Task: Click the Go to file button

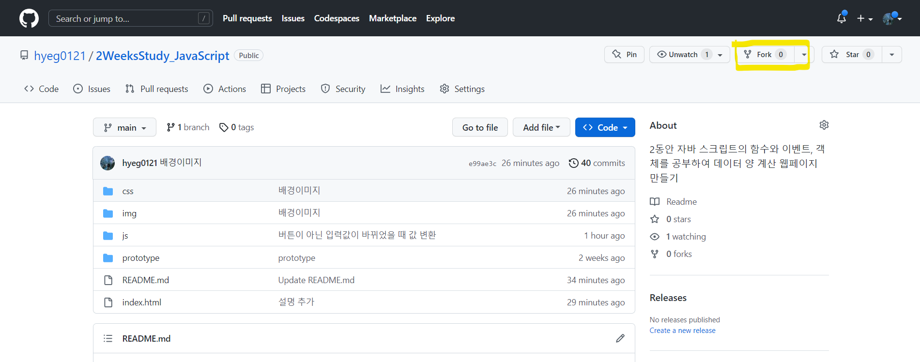Action: (480, 127)
